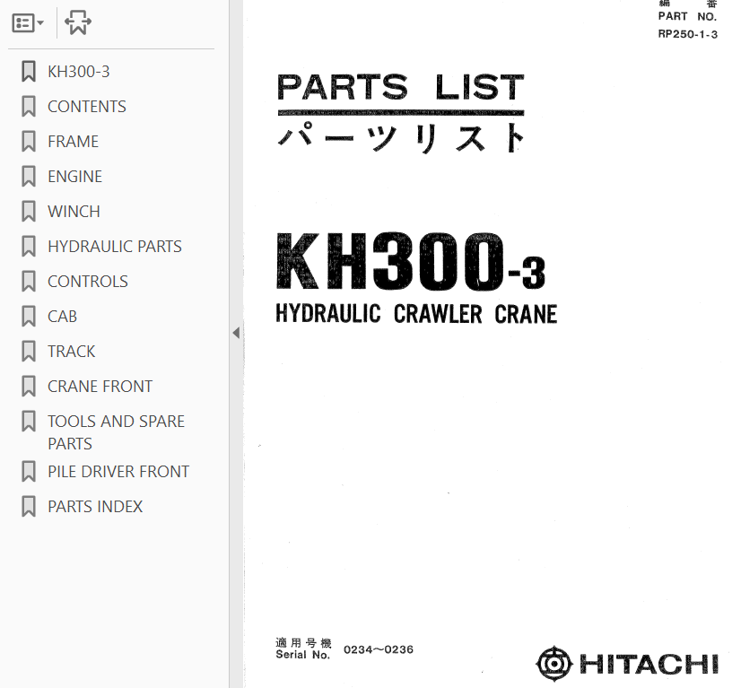Click bookmark icon beside KH300-3

point(29,72)
